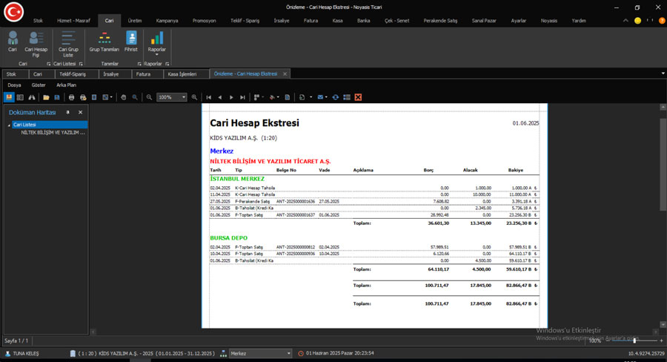
Task: Open the Ayarlar ribbon tab
Action: [x=519, y=21]
